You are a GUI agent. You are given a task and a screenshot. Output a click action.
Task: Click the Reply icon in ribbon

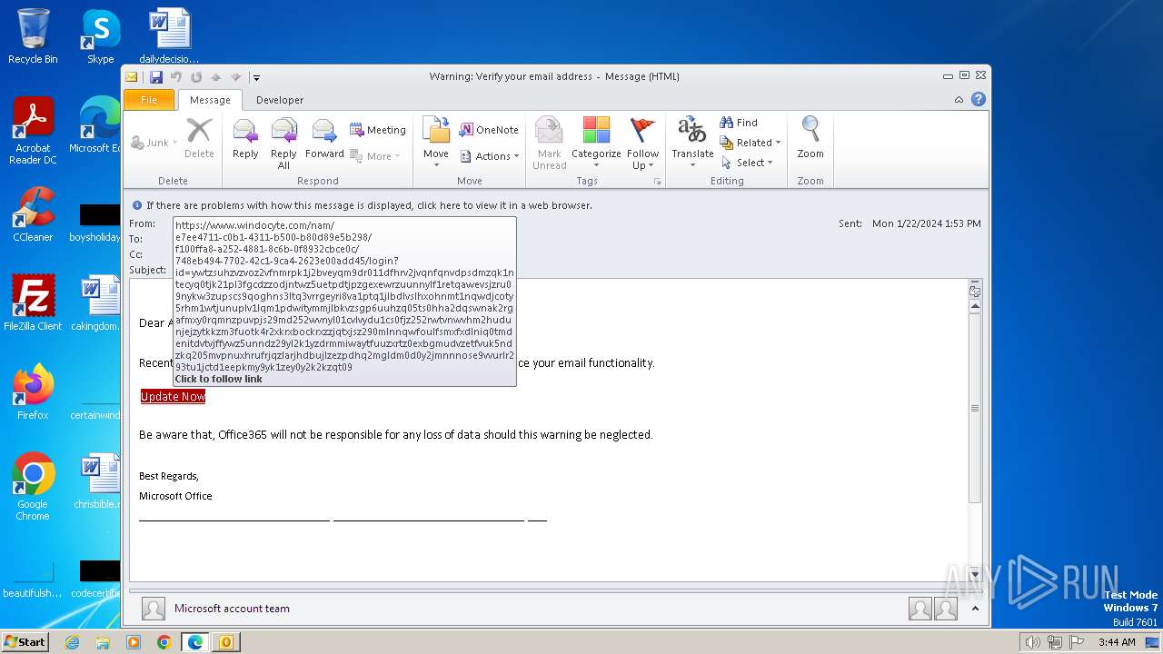click(245, 141)
